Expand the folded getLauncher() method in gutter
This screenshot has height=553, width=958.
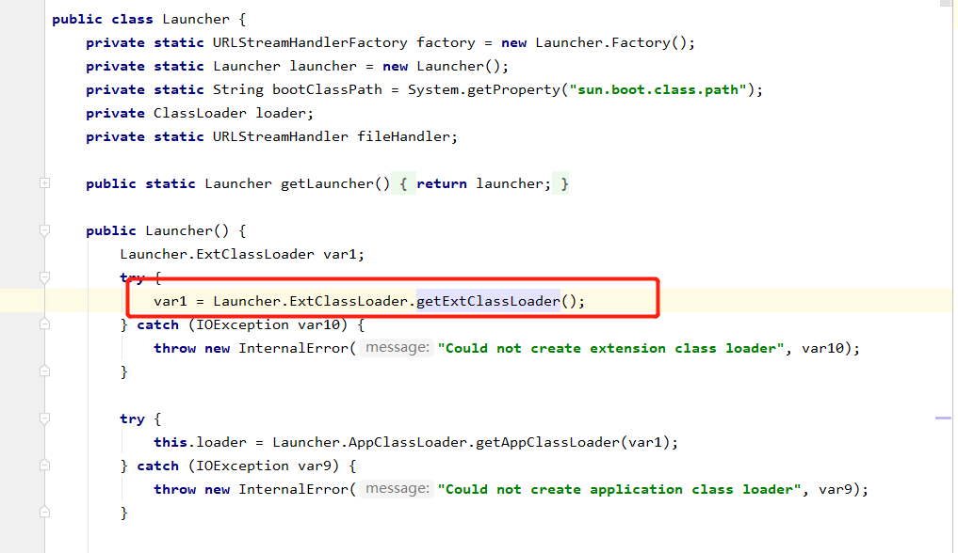(x=44, y=182)
